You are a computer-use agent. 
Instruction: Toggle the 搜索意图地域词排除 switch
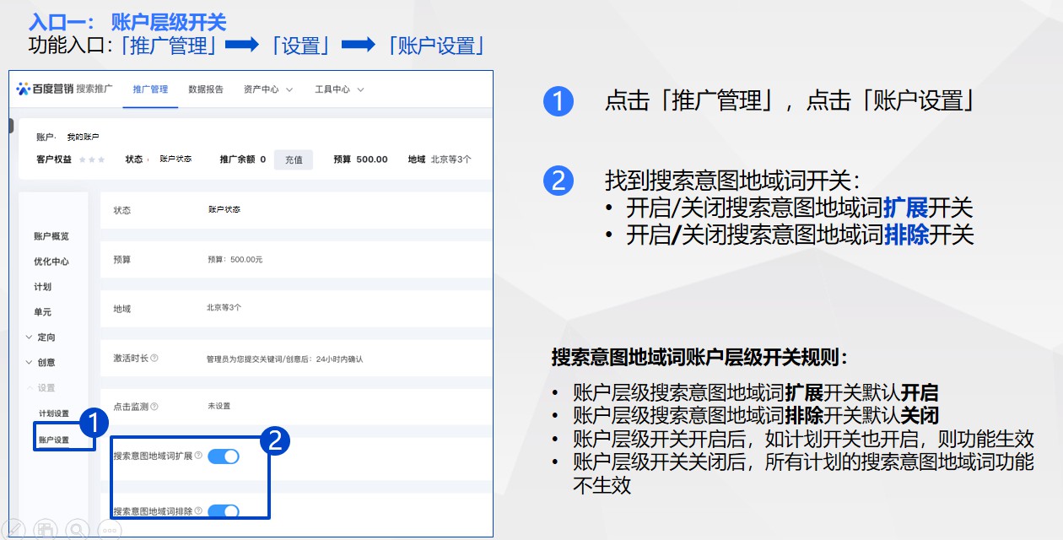(224, 511)
